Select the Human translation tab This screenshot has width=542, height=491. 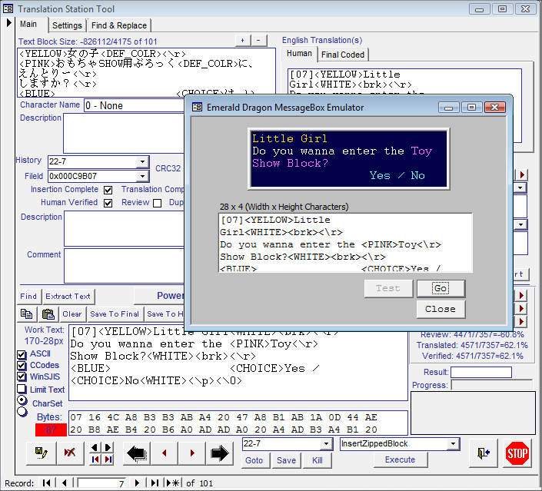pyautogui.click(x=299, y=54)
